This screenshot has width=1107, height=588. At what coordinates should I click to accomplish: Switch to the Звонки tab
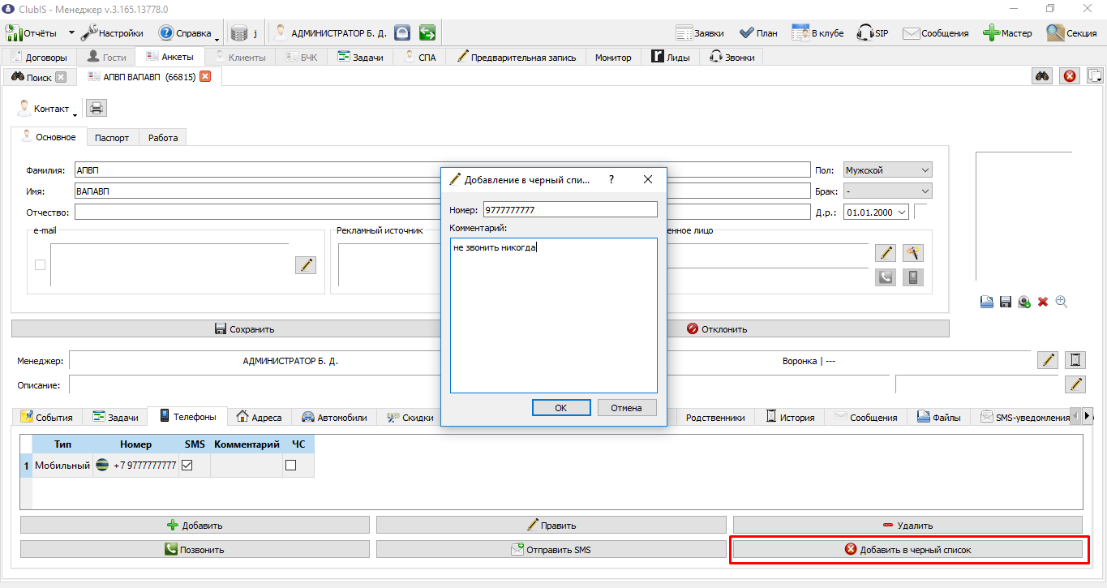(732, 57)
